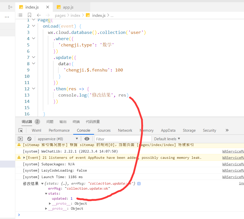Open the Default levels dropdown
Viewport: 244px width, 219px height.
(167, 139)
